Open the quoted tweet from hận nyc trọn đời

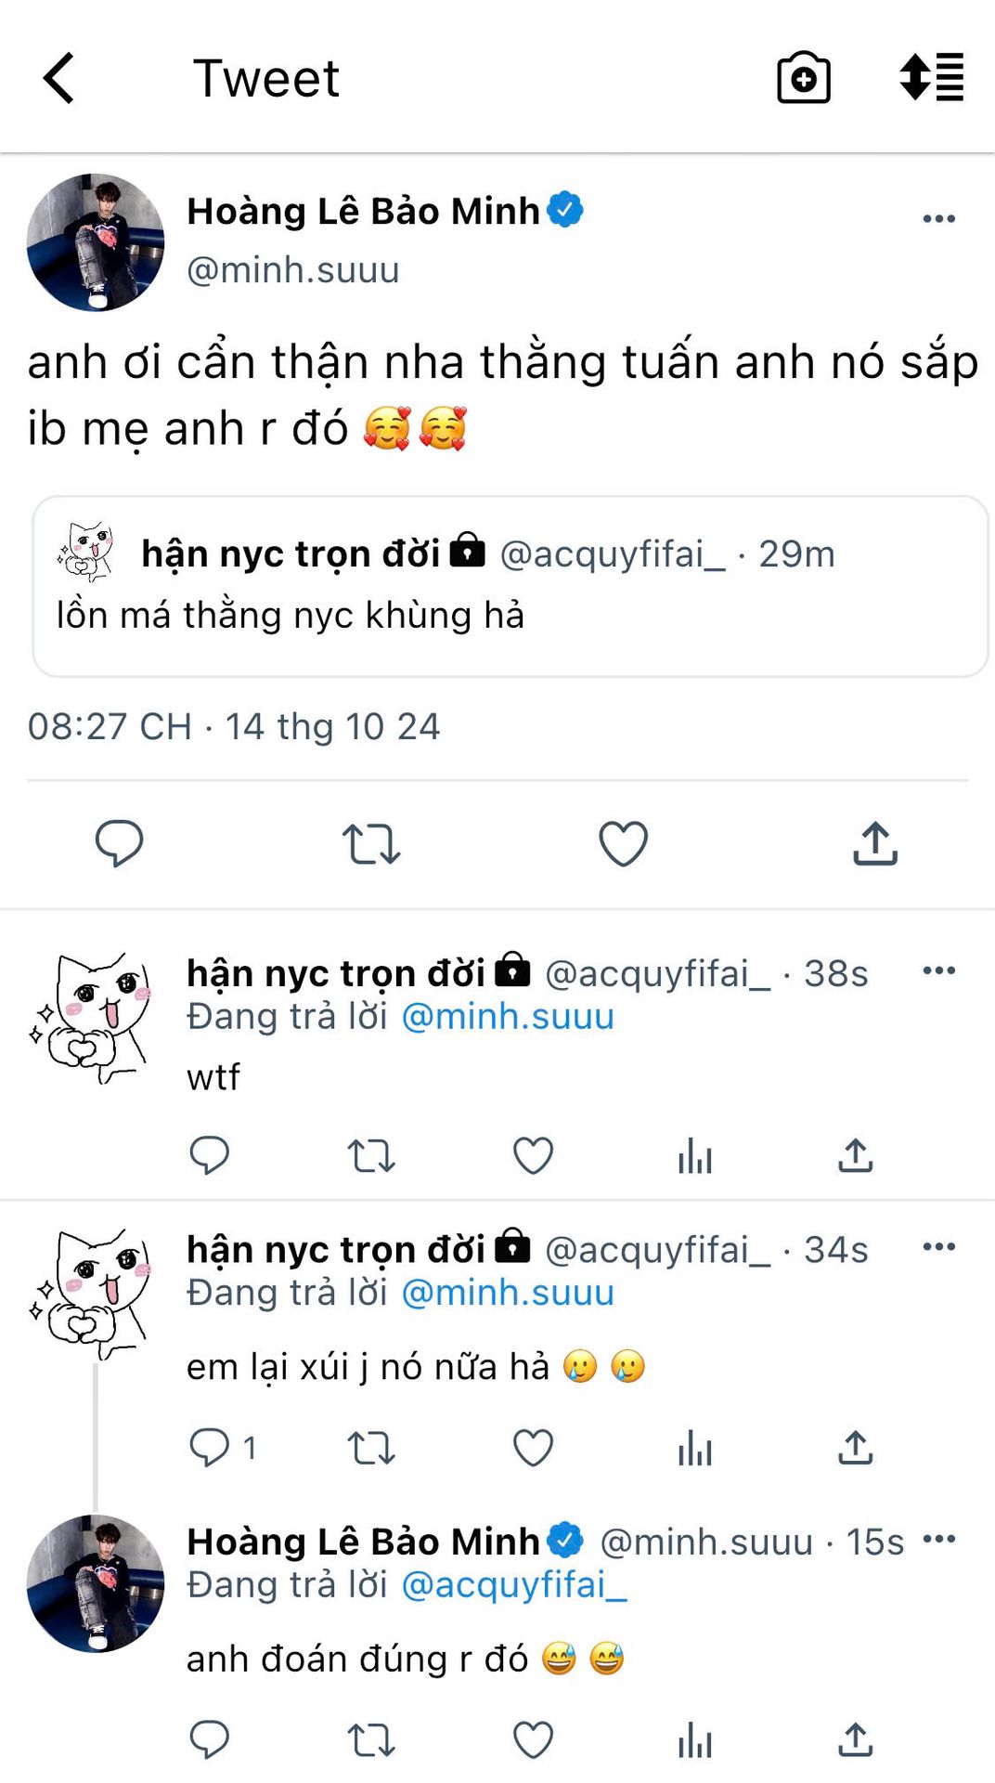[510, 586]
